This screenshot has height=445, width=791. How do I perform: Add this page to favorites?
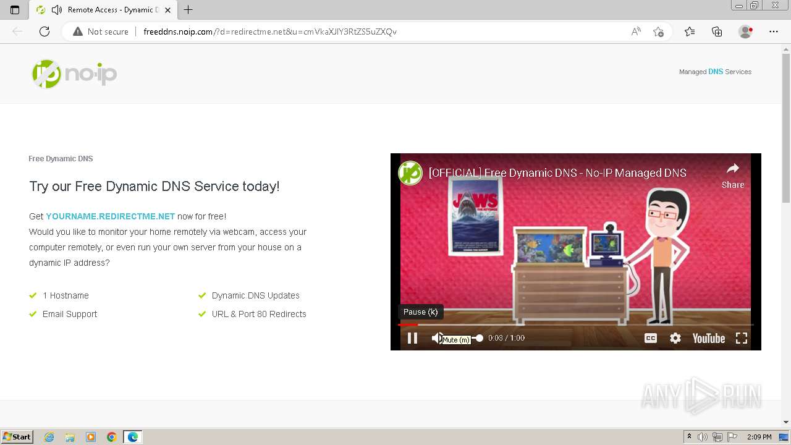click(659, 32)
